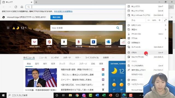
Task: Expand アプリ submenu
Action: point(147,38)
